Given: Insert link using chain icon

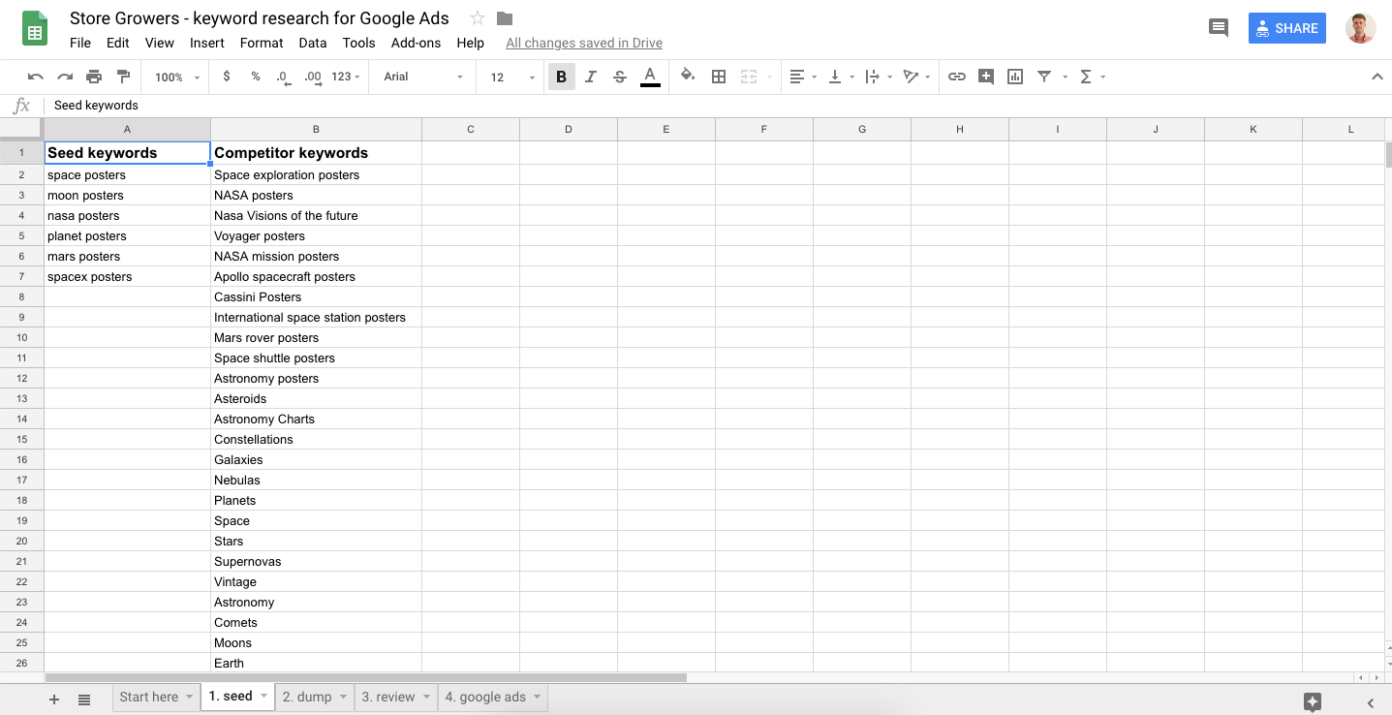Looking at the screenshot, I should tap(957, 77).
